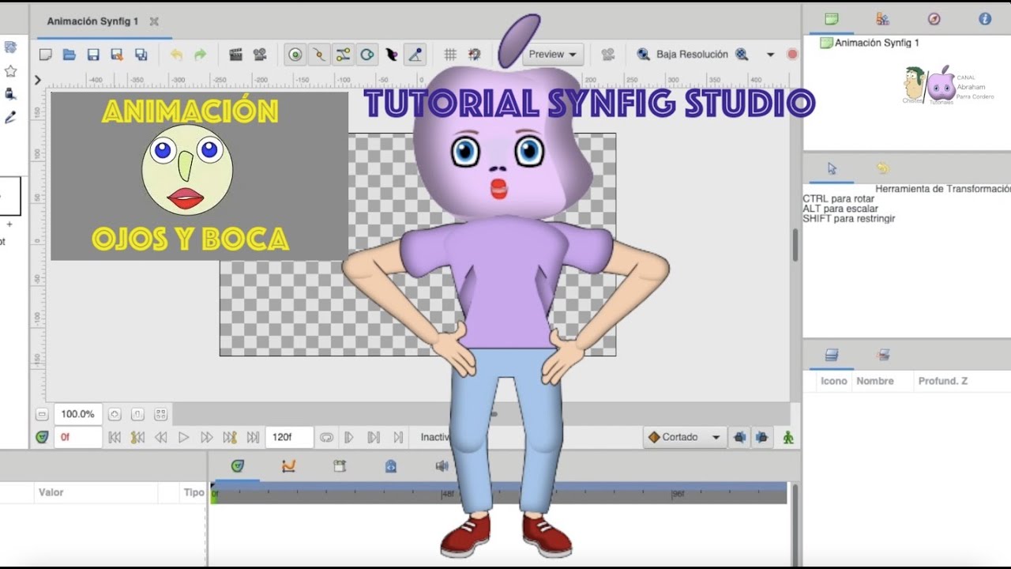Open the resolution dropdown arrow
This screenshot has height=569, width=1011.
tap(770, 55)
